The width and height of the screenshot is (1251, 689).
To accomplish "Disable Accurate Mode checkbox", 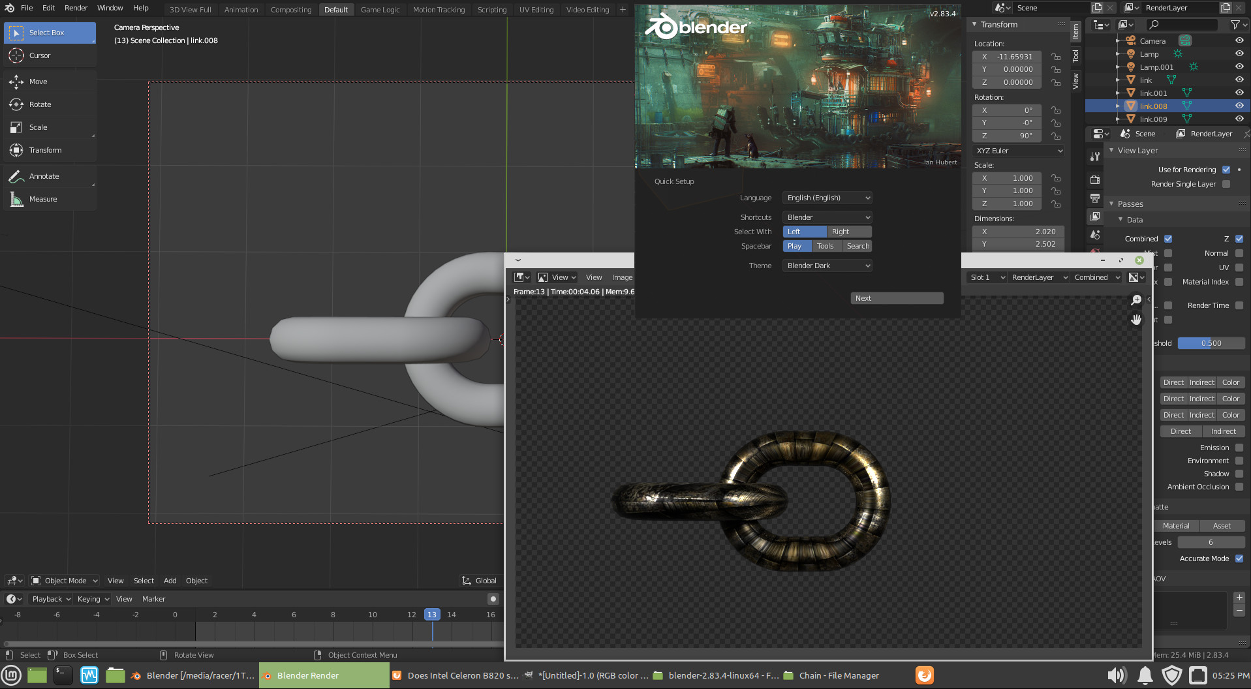I will coord(1239,559).
